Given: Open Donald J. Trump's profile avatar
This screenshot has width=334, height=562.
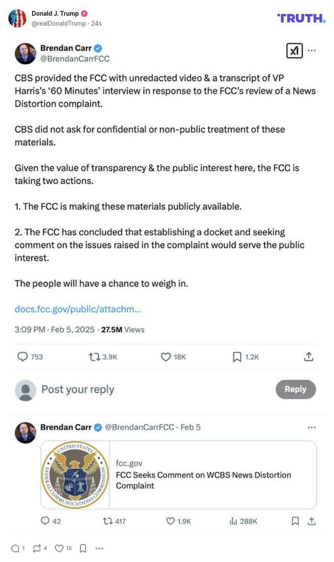Looking at the screenshot, I should [x=17, y=18].
